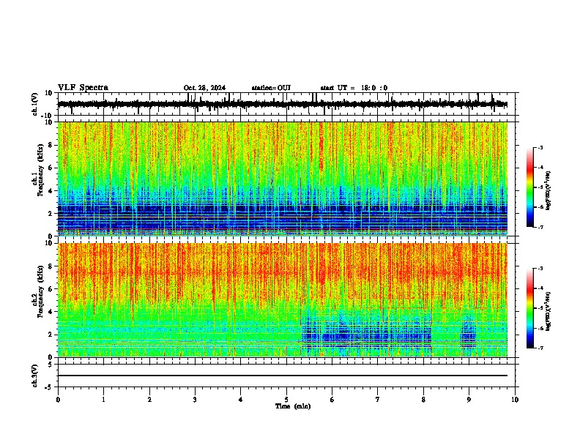
Task: Click the log(PSD) label beside ch.2 color bar
Action: pos(549,311)
